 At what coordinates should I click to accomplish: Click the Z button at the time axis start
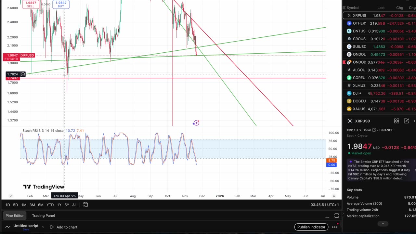point(11,196)
